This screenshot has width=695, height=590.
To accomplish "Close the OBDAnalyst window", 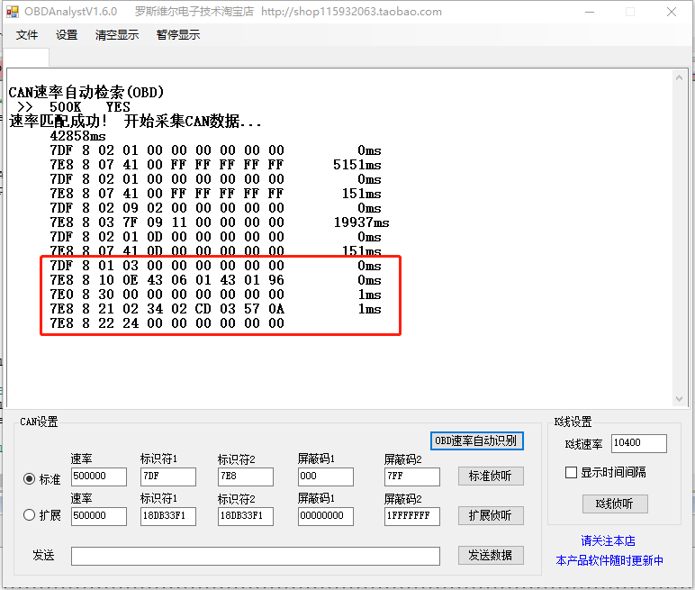I will pos(672,12).
